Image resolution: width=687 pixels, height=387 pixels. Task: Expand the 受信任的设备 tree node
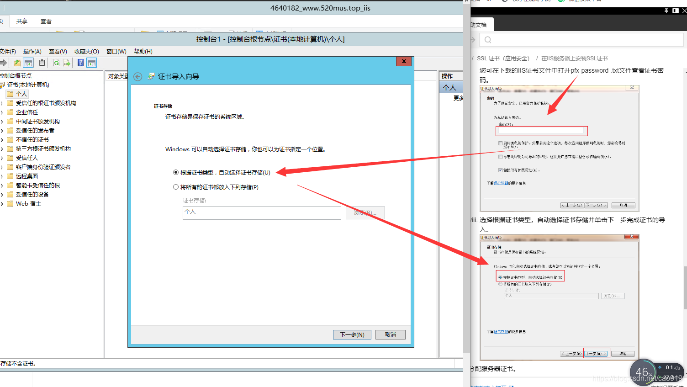tap(2, 195)
